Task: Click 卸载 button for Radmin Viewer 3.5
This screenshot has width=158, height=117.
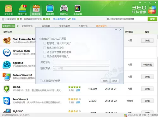Action: pyautogui.click(x=147, y=77)
